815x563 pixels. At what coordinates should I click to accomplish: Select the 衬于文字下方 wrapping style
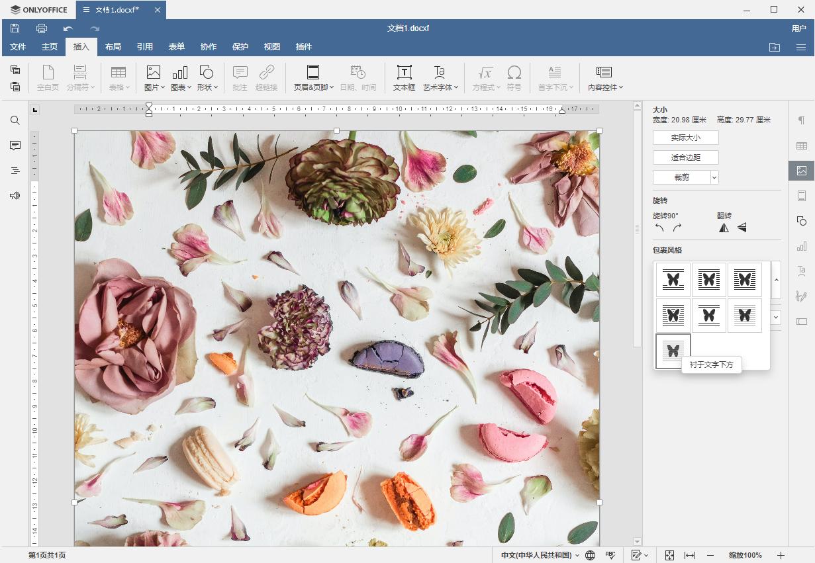tap(673, 351)
